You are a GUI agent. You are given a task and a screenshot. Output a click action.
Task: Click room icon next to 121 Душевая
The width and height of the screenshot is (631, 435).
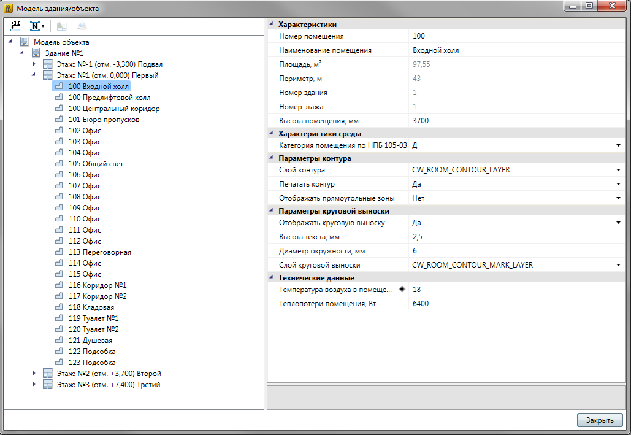pyautogui.click(x=59, y=340)
